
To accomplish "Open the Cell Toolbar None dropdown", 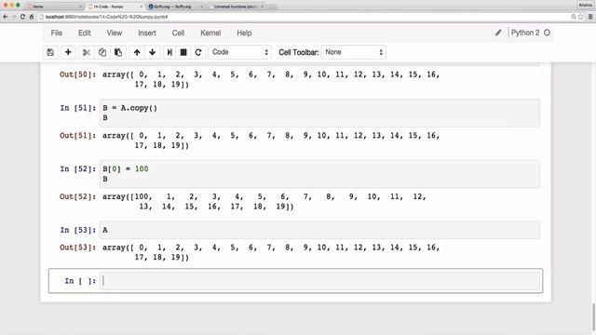I will click(x=354, y=52).
